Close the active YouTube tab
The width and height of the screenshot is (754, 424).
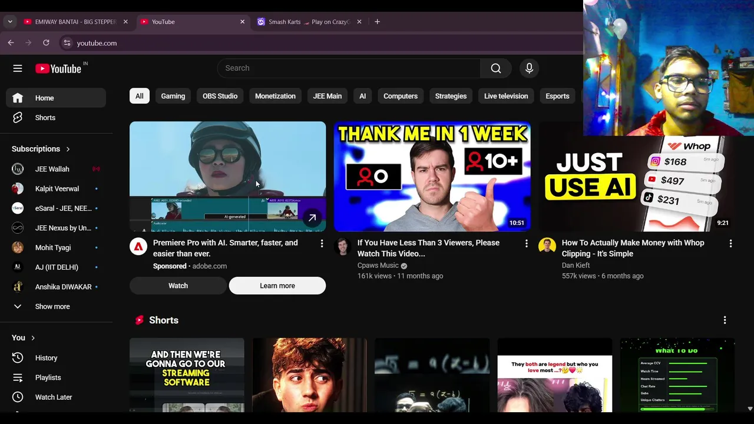coord(242,22)
